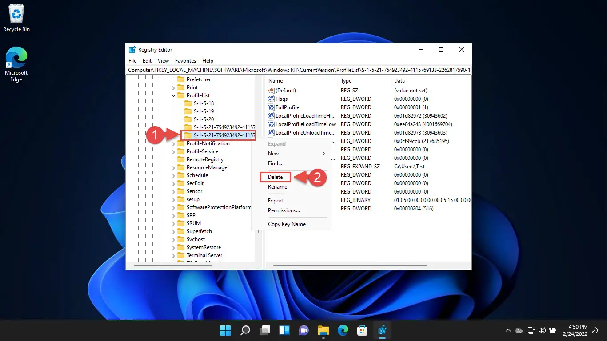607x341 pixels.
Task: Select the SystemRestore key
Action: tap(204, 247)
